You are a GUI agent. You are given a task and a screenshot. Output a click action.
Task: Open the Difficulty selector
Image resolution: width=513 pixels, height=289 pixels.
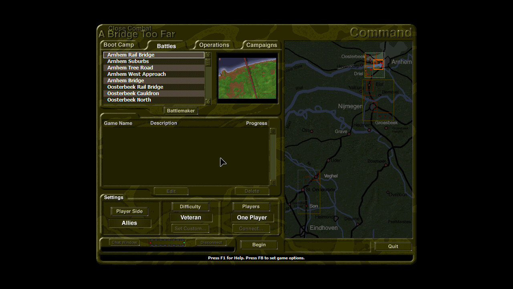click(x=190, y=206)
